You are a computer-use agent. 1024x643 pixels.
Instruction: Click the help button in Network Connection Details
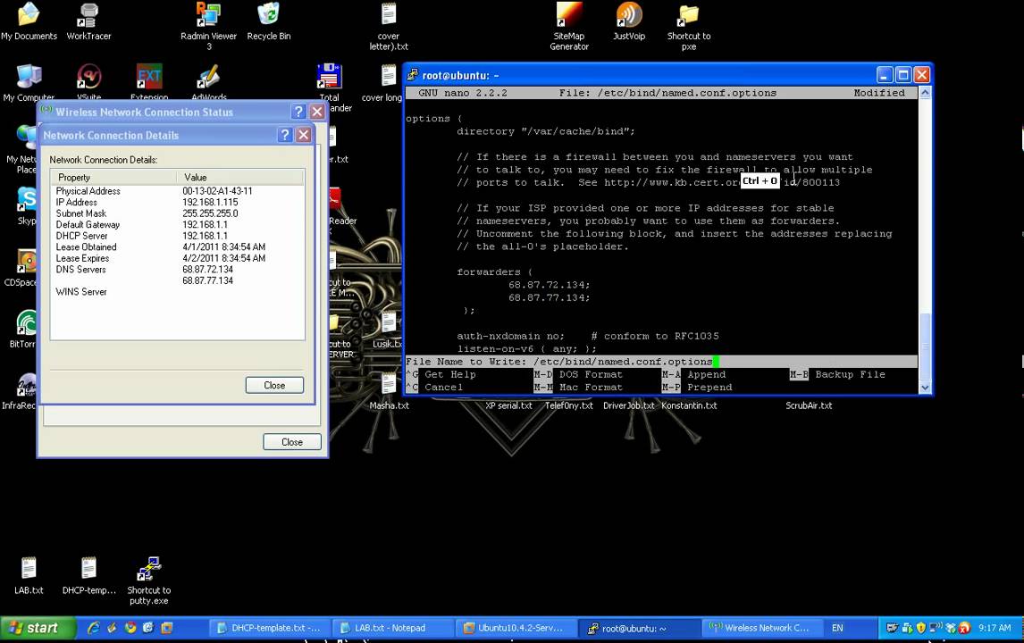pos(285,135)
